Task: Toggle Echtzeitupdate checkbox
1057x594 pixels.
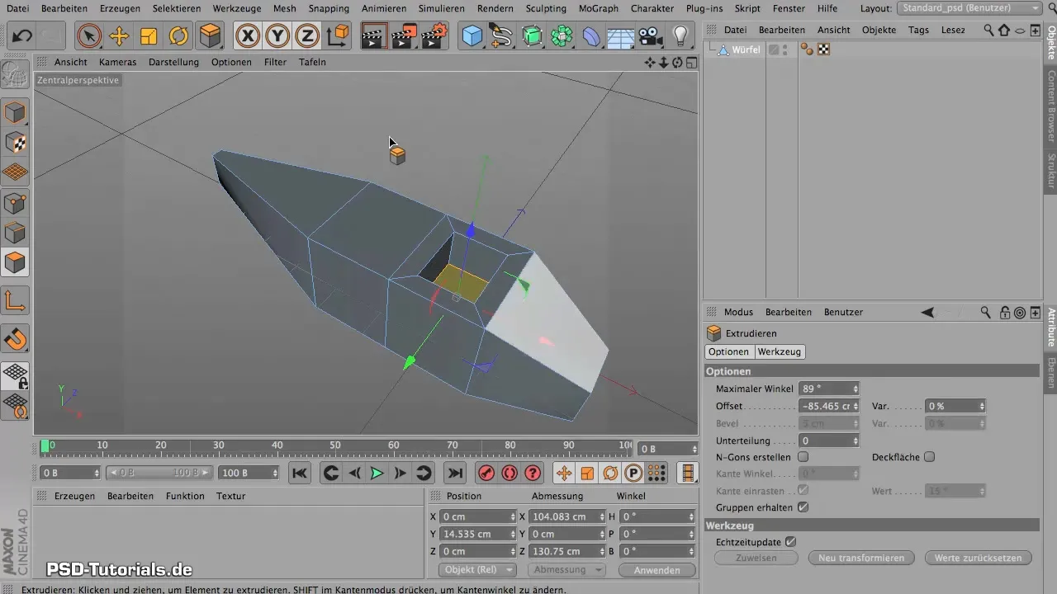Action: tap(790, 542)
